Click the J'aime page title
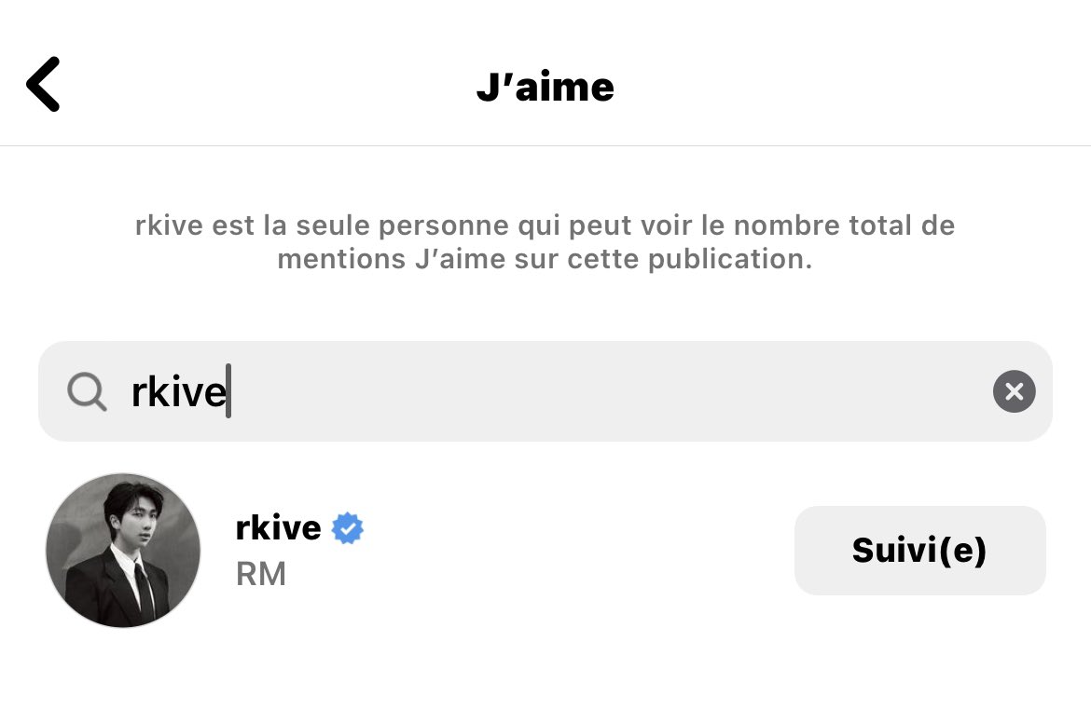The image size is (1091, 723). 545,87
